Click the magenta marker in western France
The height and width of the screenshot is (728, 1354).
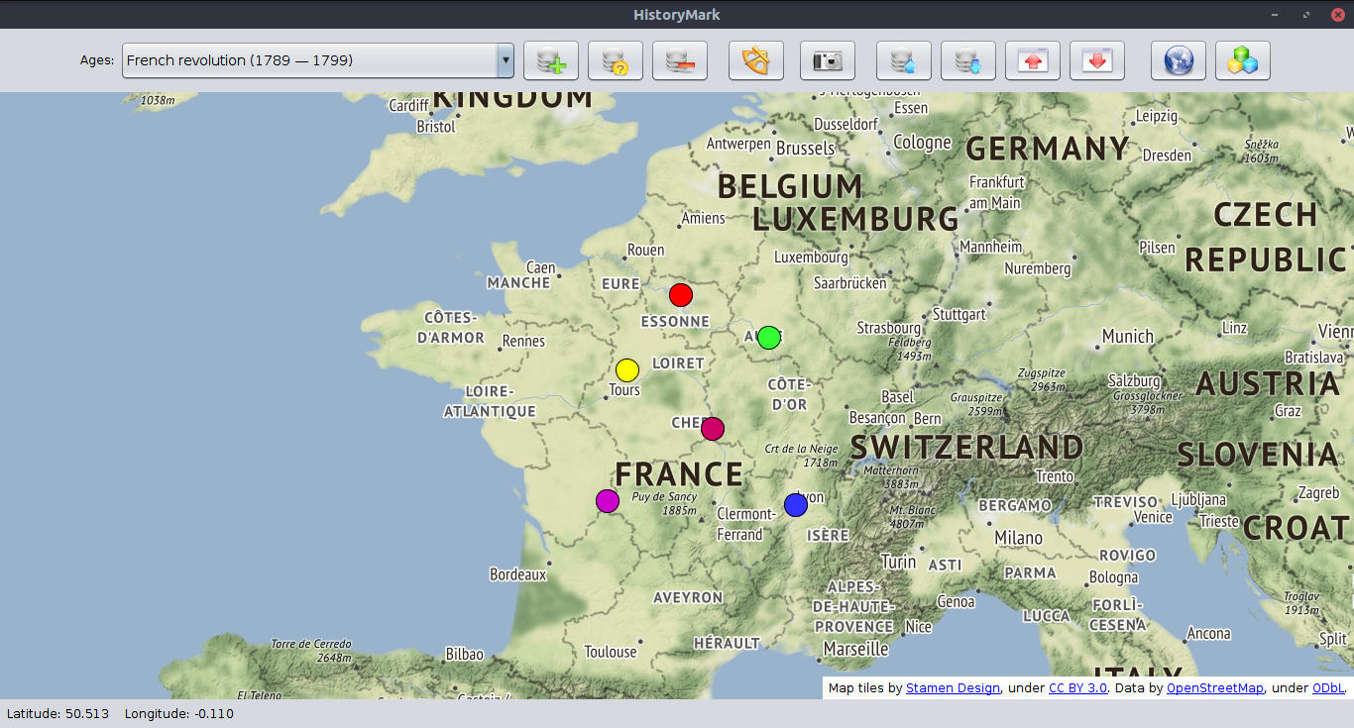[x=608, y=501]
